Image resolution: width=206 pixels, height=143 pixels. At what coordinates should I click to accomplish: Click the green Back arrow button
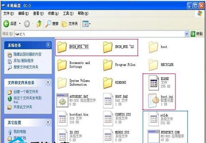pos(6,24)
